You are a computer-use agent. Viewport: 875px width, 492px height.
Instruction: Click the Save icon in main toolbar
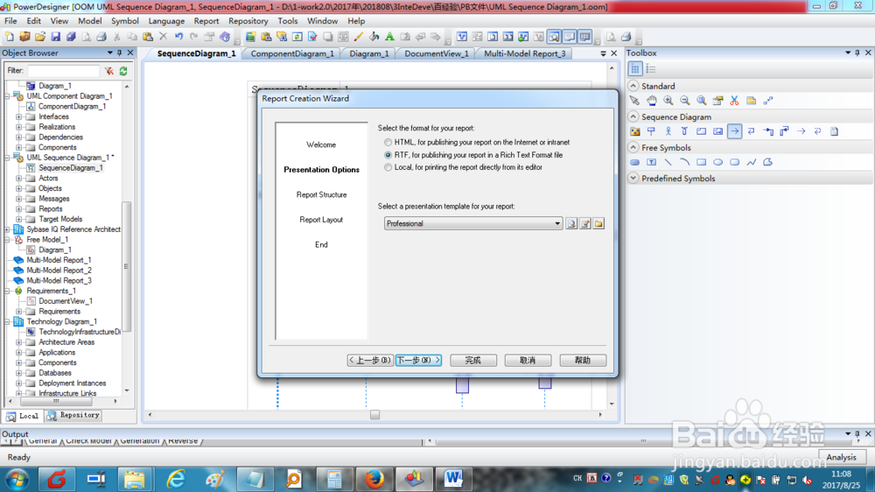tap(55, 37)
